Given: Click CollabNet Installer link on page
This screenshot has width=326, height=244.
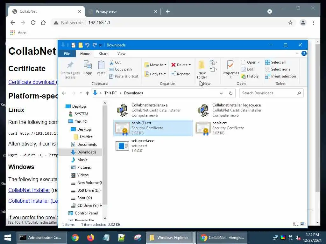Looking at the screenshot, I should click(x=29, y=190).
